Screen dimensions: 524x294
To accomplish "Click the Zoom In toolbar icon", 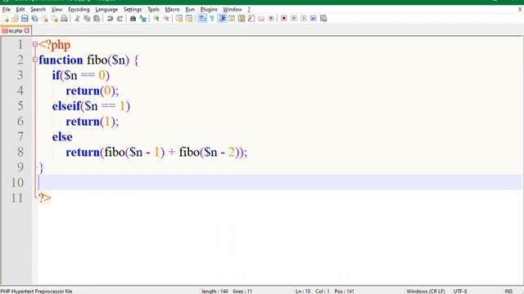I will [x=156, y=19].
